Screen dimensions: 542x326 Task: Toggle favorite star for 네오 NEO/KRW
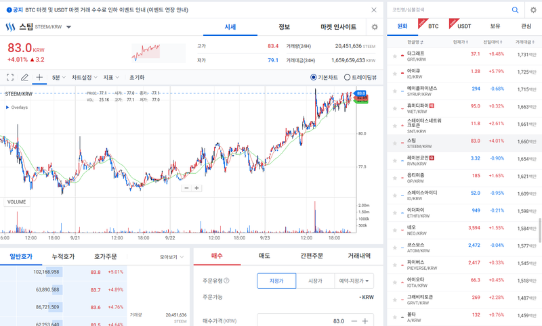point(395,230)
